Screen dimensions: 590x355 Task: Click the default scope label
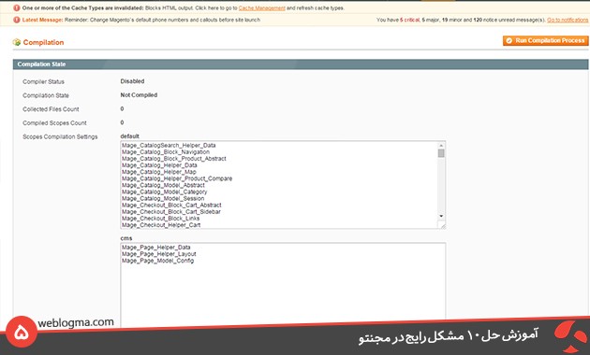[x=130, y=136]
